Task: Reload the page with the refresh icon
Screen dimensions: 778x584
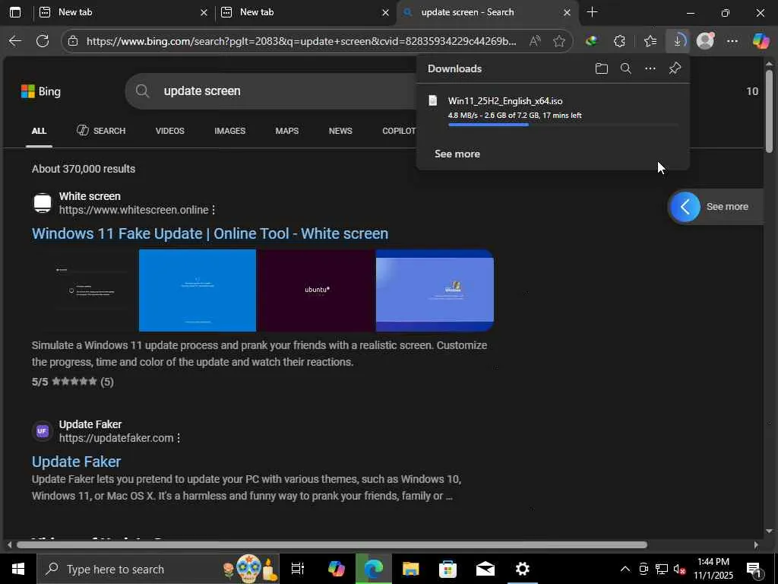Action: pyautogui.click(x=43, y=41)
